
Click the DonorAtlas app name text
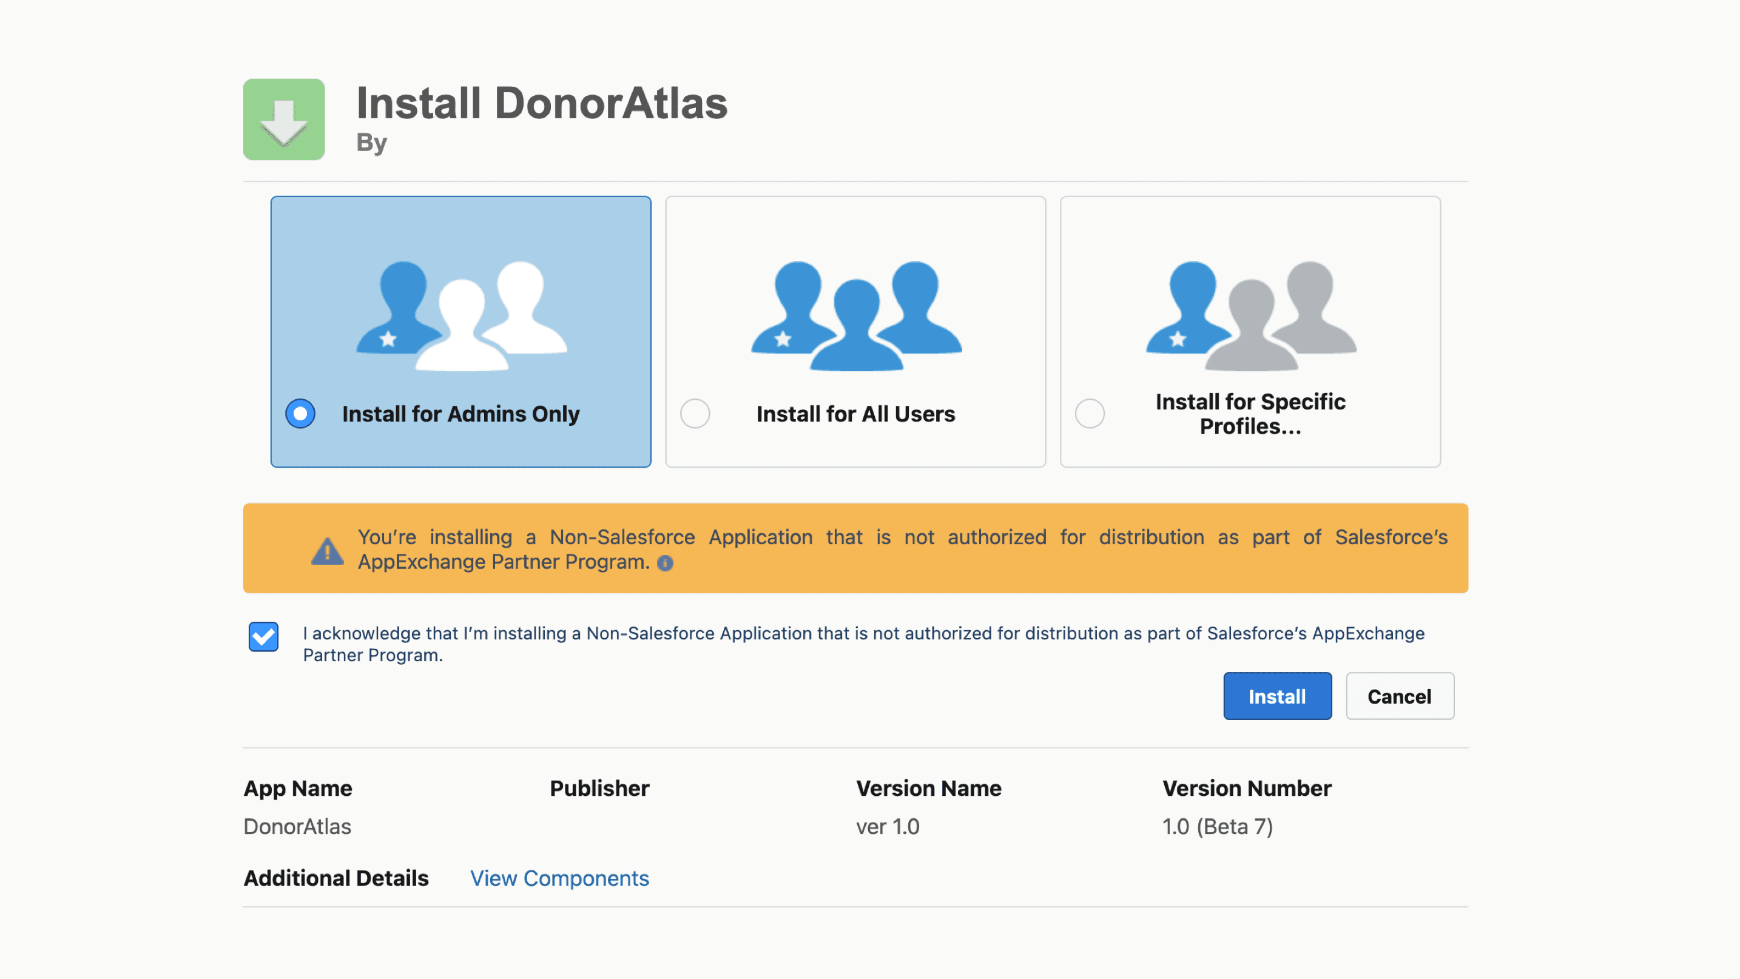point(297,826)
